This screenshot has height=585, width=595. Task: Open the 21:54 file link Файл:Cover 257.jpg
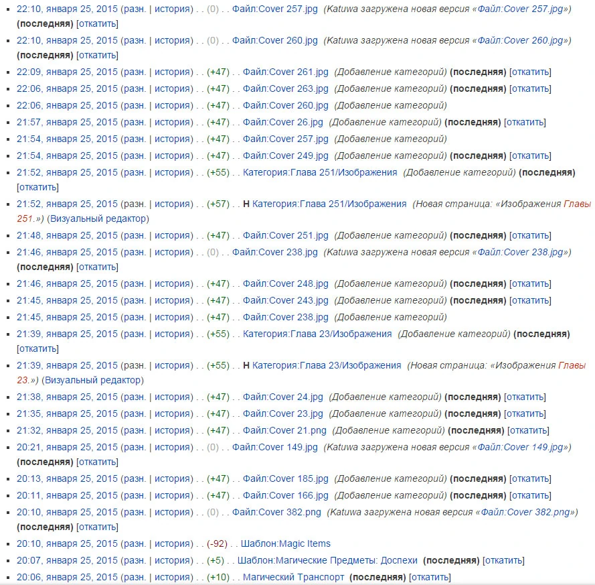click(285, 139)
